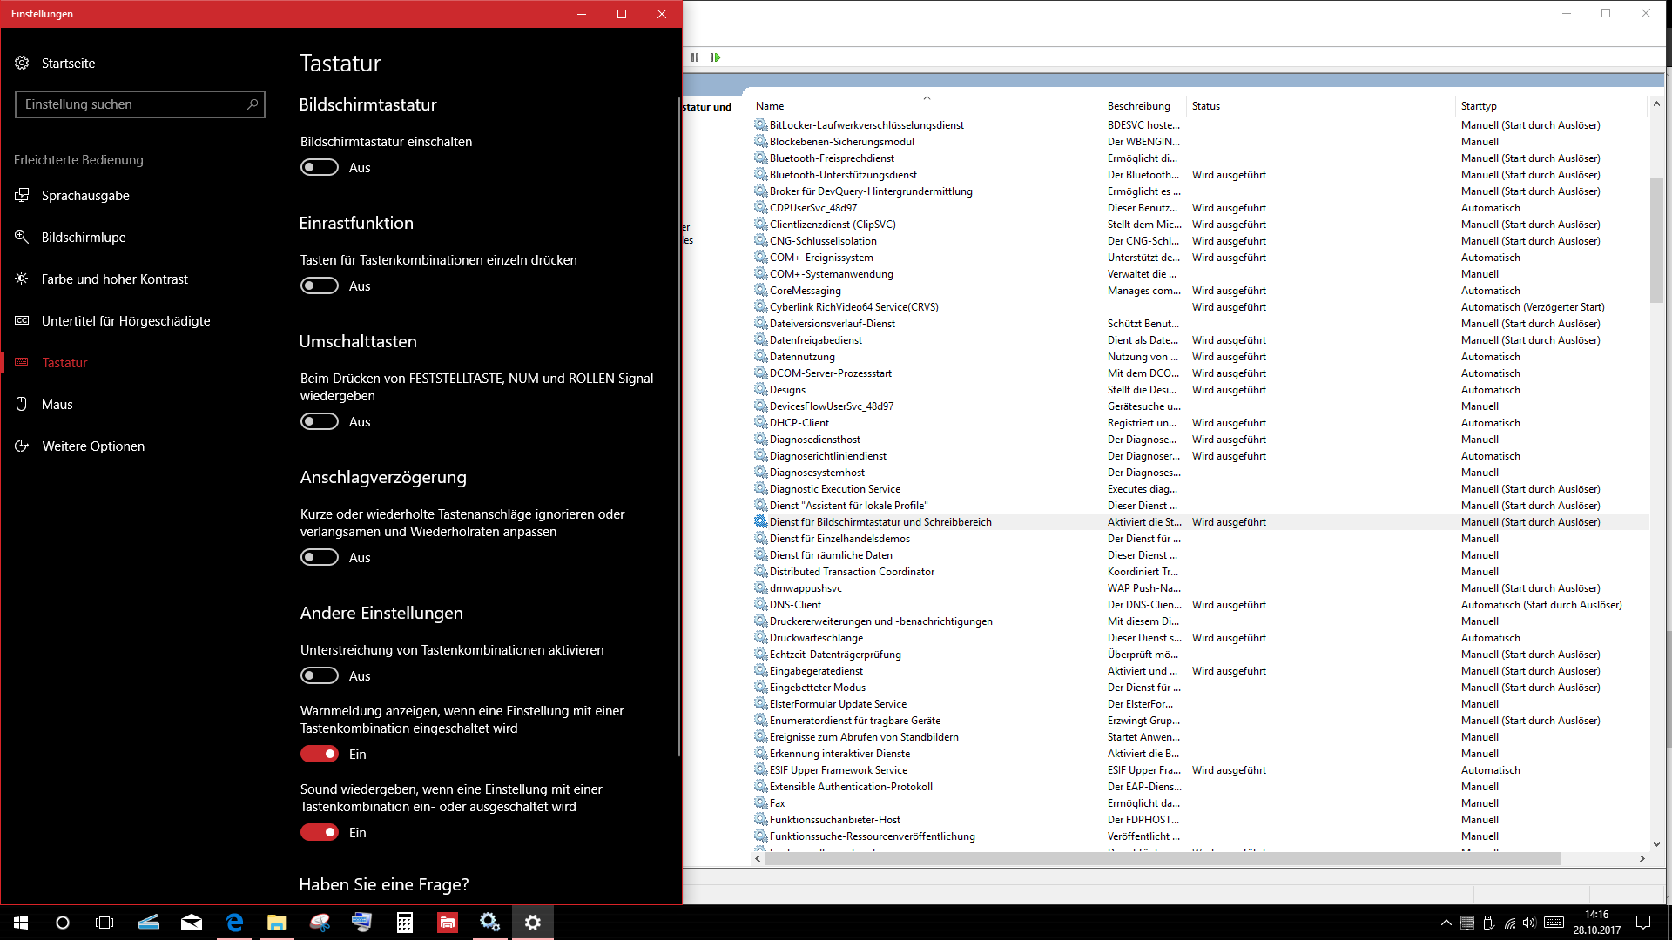Click the gear icon next to Funktionssuchanbieter-Host

tap(760, 819)
